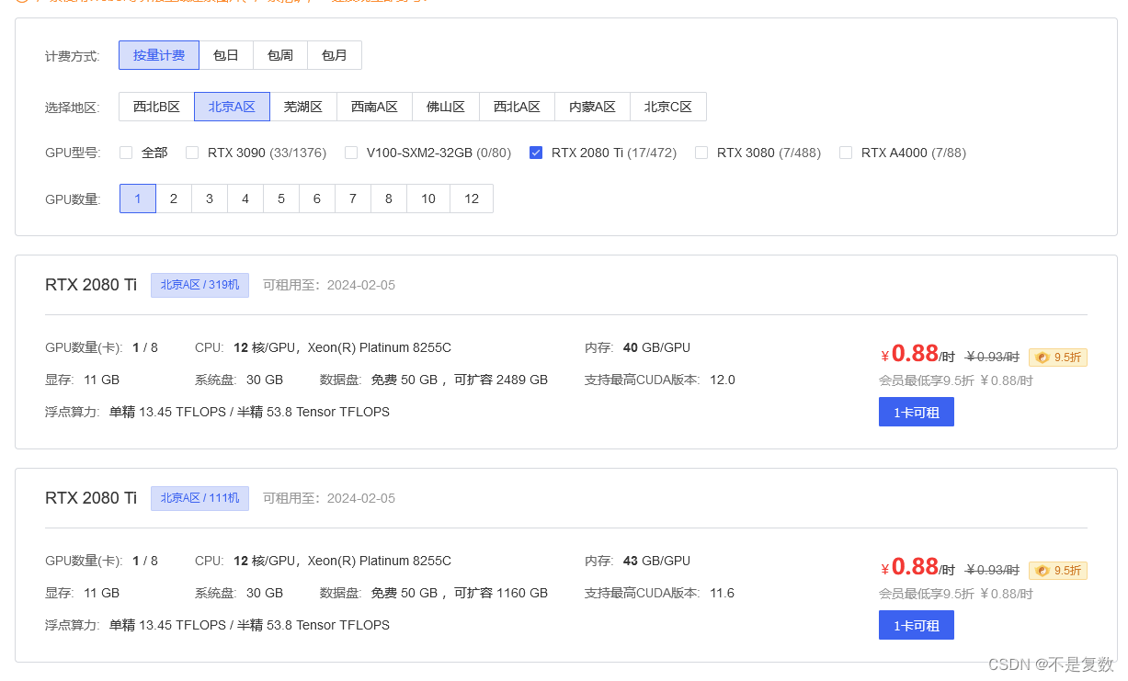
Task: Choose region 西北A区
Action: (517, 107)
